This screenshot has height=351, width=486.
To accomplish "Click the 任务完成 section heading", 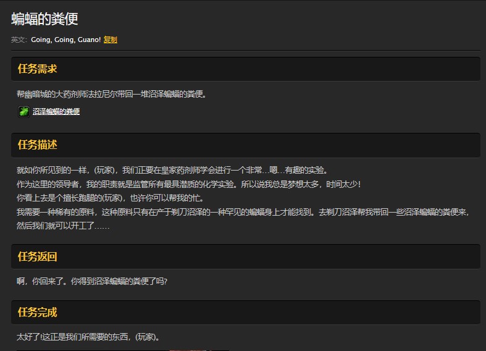I will click(x=38, y=313).
